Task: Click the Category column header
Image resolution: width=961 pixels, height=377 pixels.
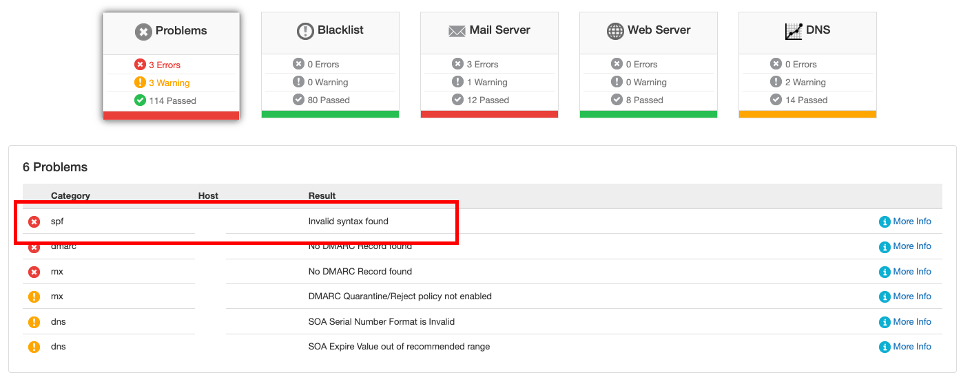Action: (70, 195)
